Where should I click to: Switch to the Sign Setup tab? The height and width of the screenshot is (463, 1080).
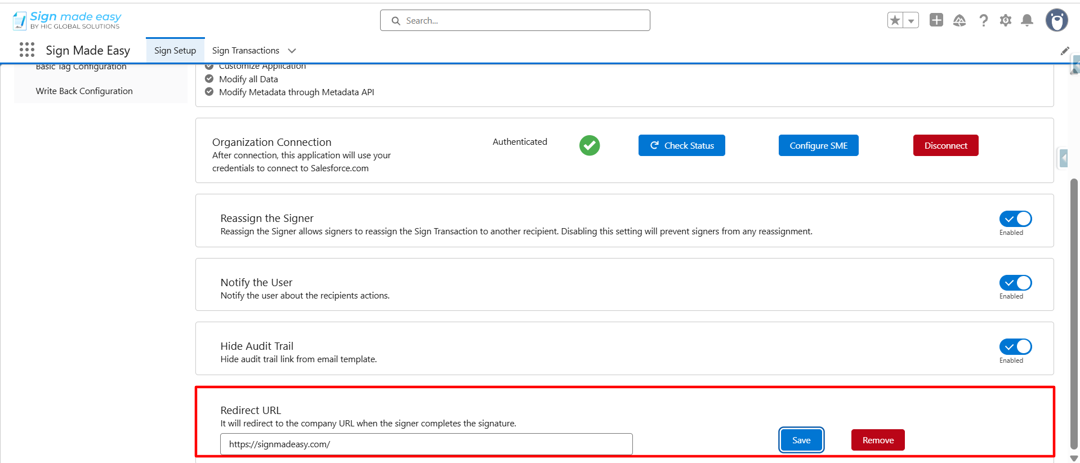pyautogui.click(x=175, y=50)
